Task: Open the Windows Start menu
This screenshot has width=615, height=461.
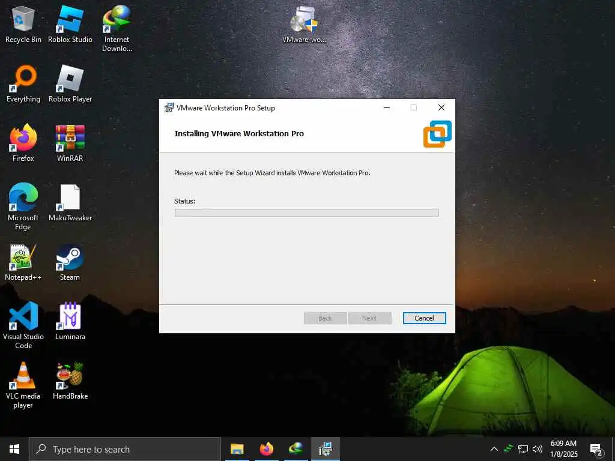Action: (14, 449)
